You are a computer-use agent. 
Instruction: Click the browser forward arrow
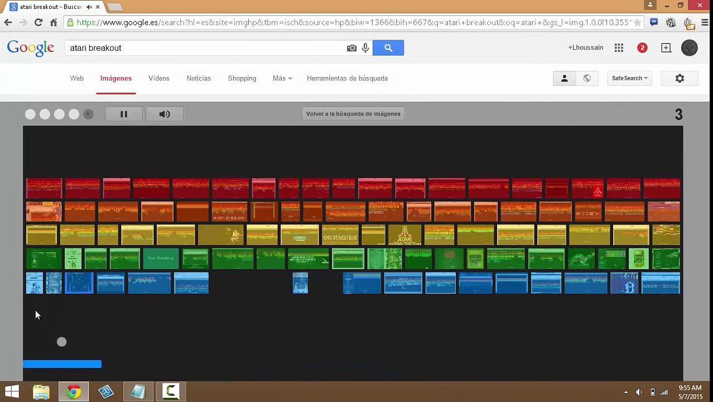pos(23,22)
